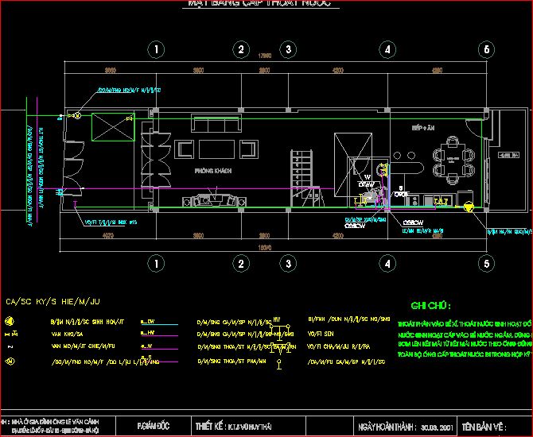Click the date 30.03.2001
533x437 pixels.
438,427
